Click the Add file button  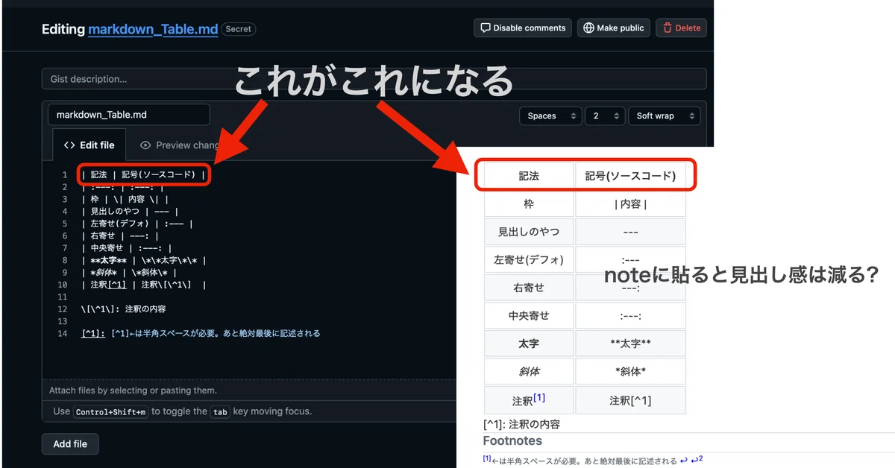tap(70, 443)
